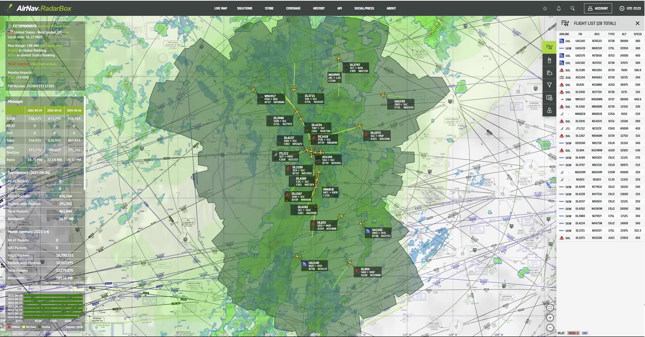Open the MLAT See instructions link
The image size is (645, 337).
pyautogui.click(x=44, y=64)
